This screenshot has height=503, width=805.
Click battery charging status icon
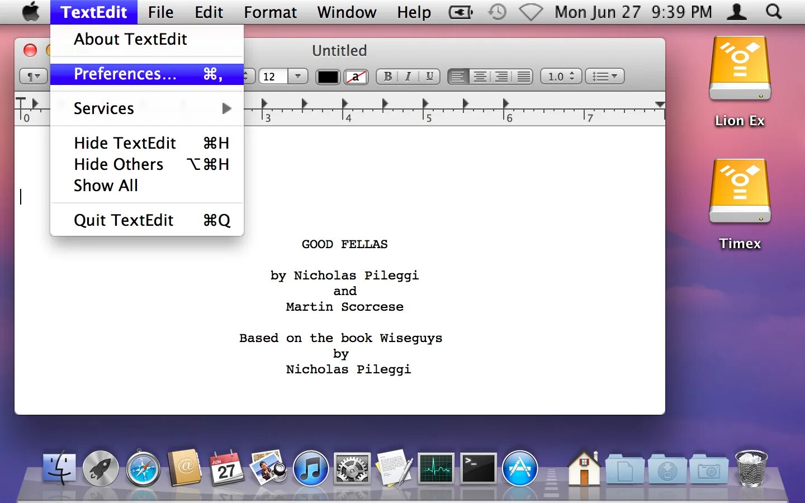[x=461, y=12]
